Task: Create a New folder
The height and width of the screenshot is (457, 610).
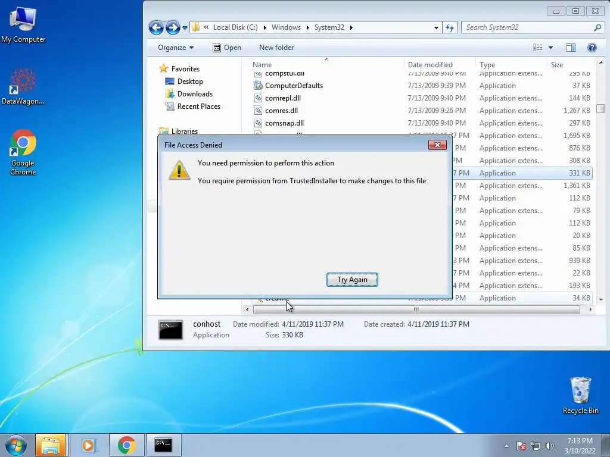Action: tap(276, 48)
